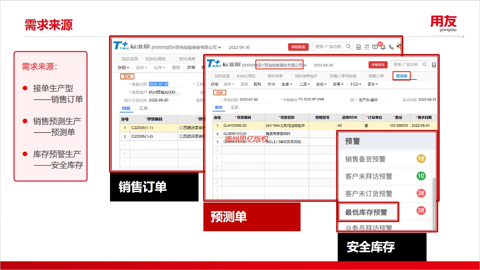Open 选单 dropdown in sales order window
This screenshot has height=270, width=480.
click(141, 67)
